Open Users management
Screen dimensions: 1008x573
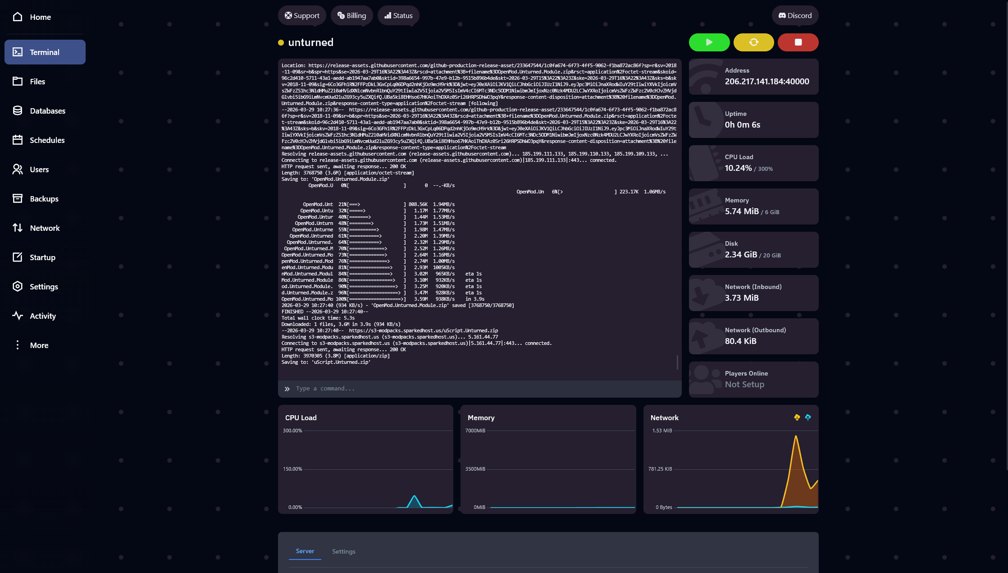39,169
